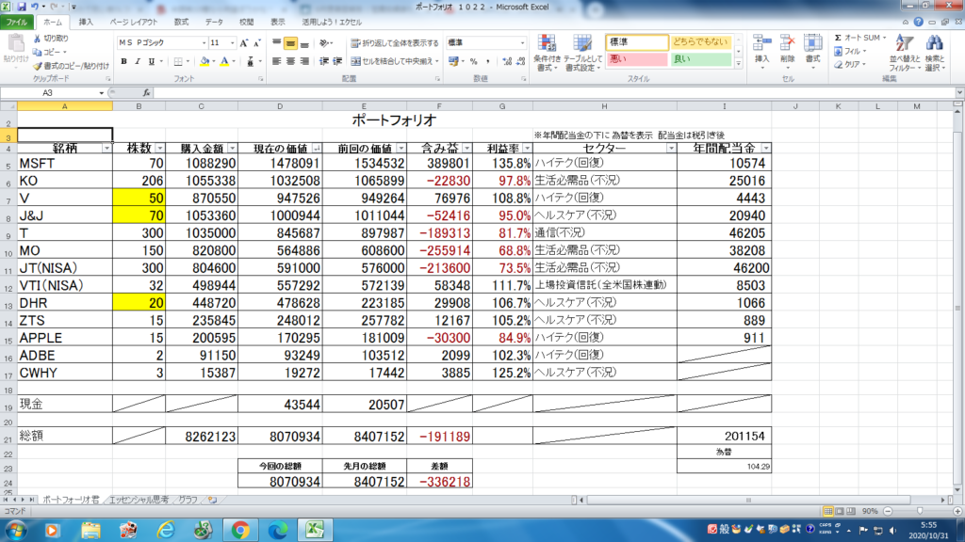
Task: Increase font size with the large A icon
Action: 244,43
